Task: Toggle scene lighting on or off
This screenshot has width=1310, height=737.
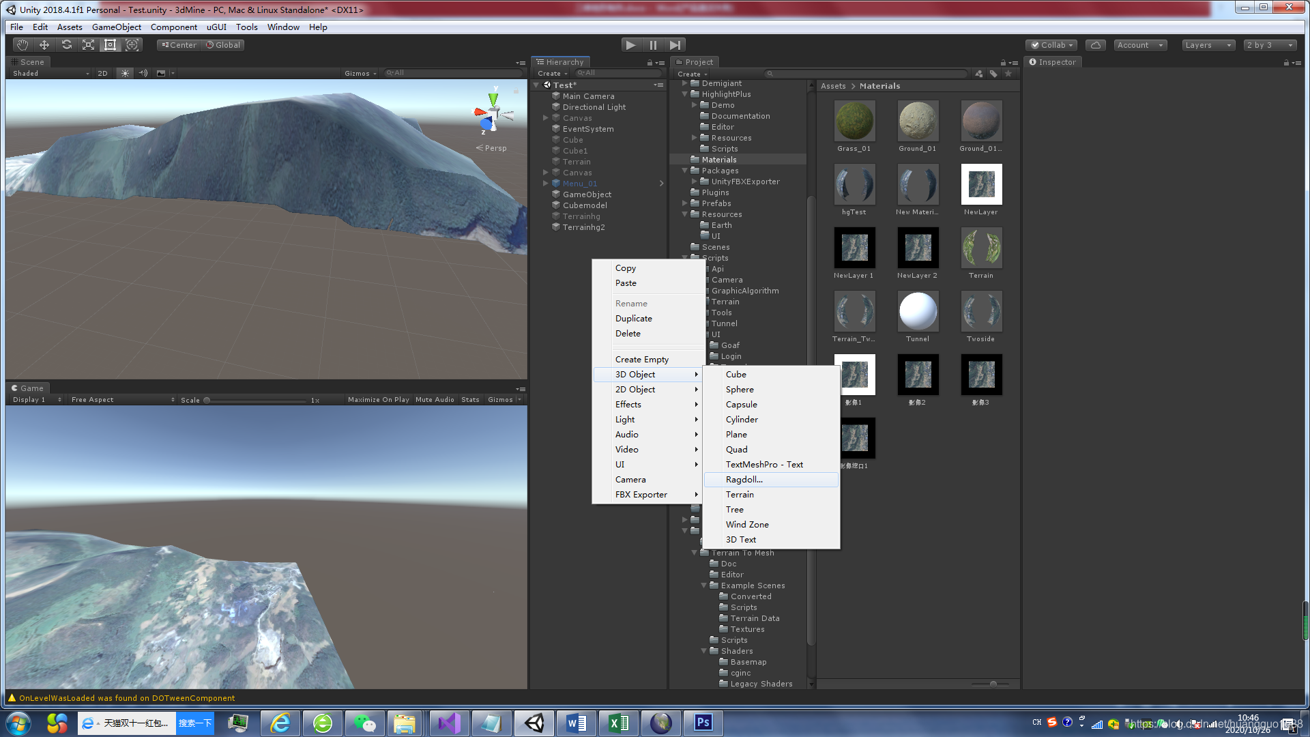Action: (125, 73)
